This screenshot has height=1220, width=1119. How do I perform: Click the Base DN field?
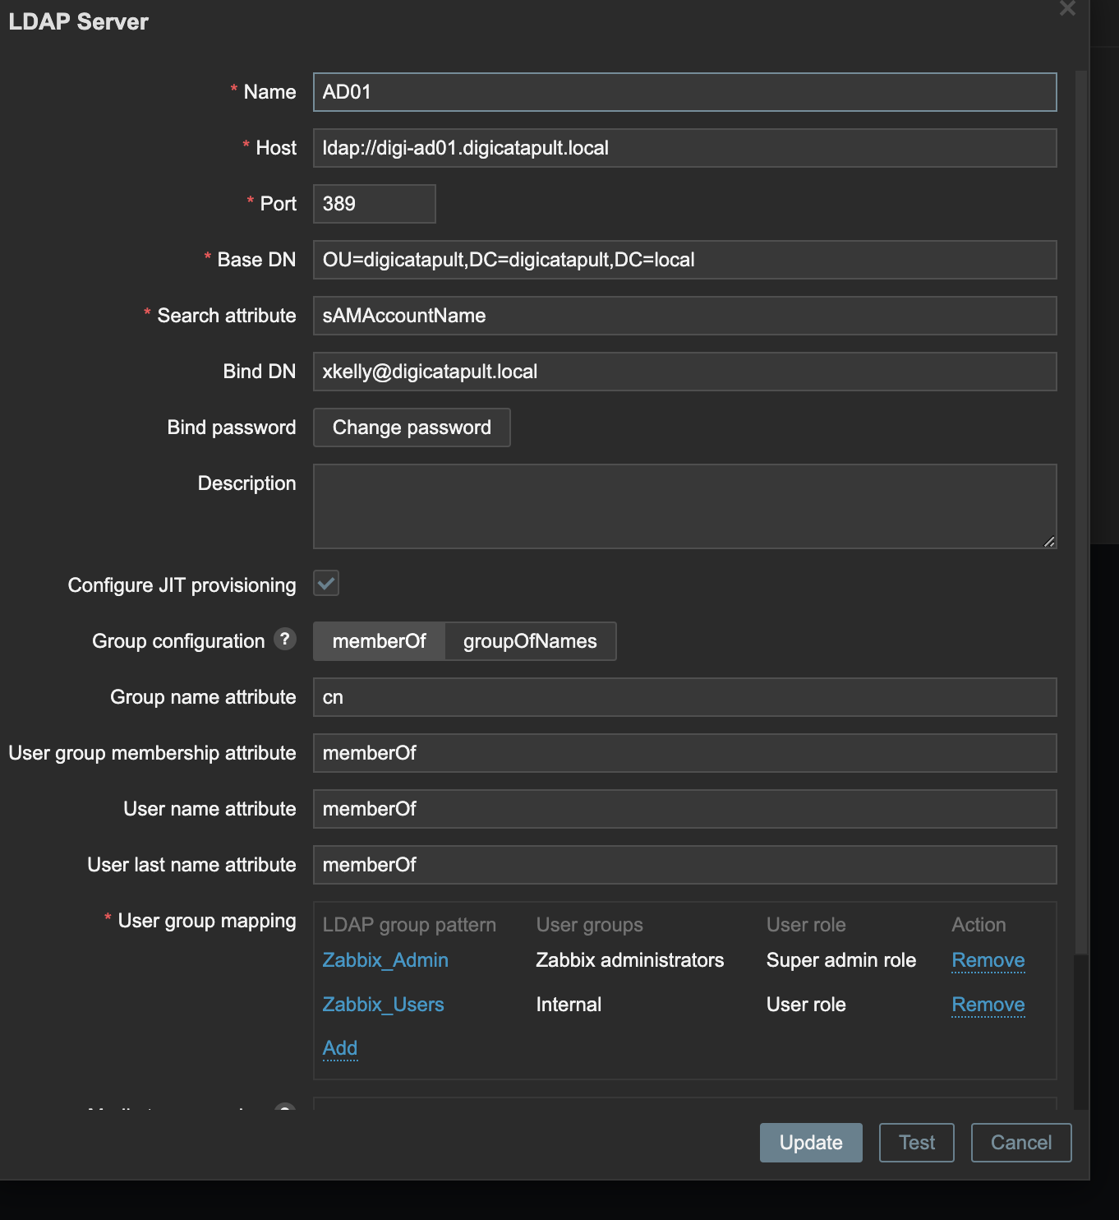click(x=684, y=260)
